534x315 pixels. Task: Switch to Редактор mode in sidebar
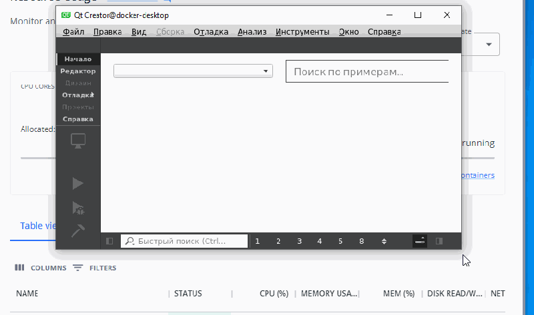pos(78,71)
